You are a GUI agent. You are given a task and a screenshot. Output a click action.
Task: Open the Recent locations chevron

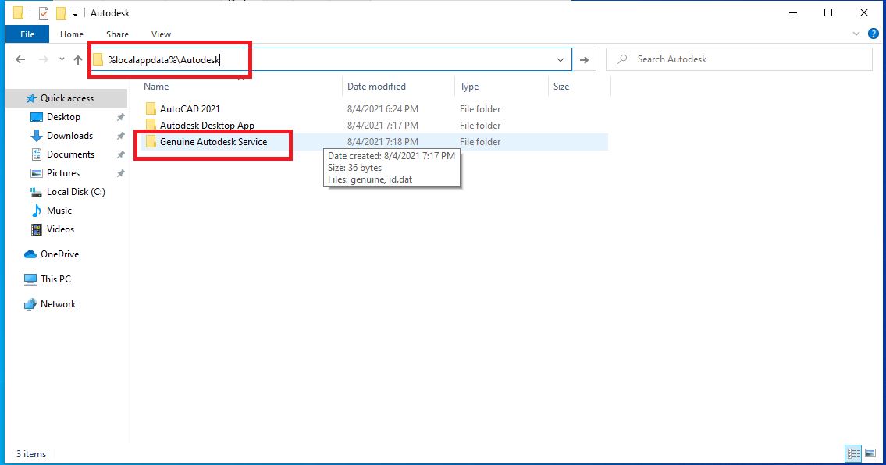tap(61, 60)
